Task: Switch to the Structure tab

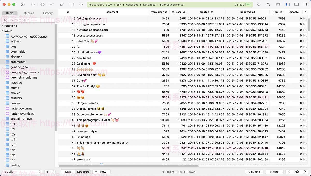Action: coord(83,172)
